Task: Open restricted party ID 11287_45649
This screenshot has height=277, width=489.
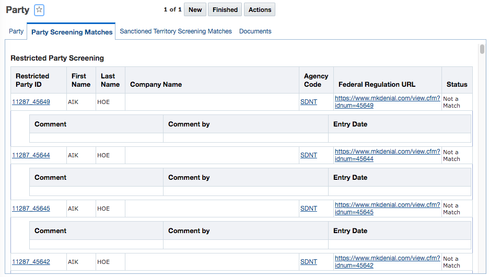Action: [31, 102]
